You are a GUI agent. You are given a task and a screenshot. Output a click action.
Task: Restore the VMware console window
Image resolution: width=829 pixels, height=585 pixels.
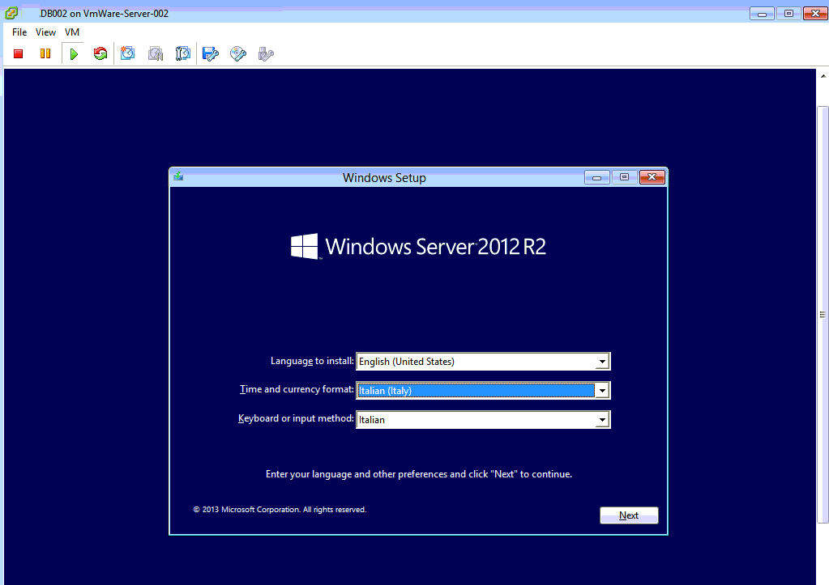788,14
